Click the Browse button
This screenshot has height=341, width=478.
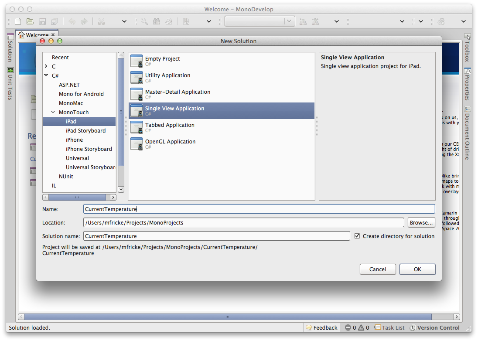click(421, 222)
